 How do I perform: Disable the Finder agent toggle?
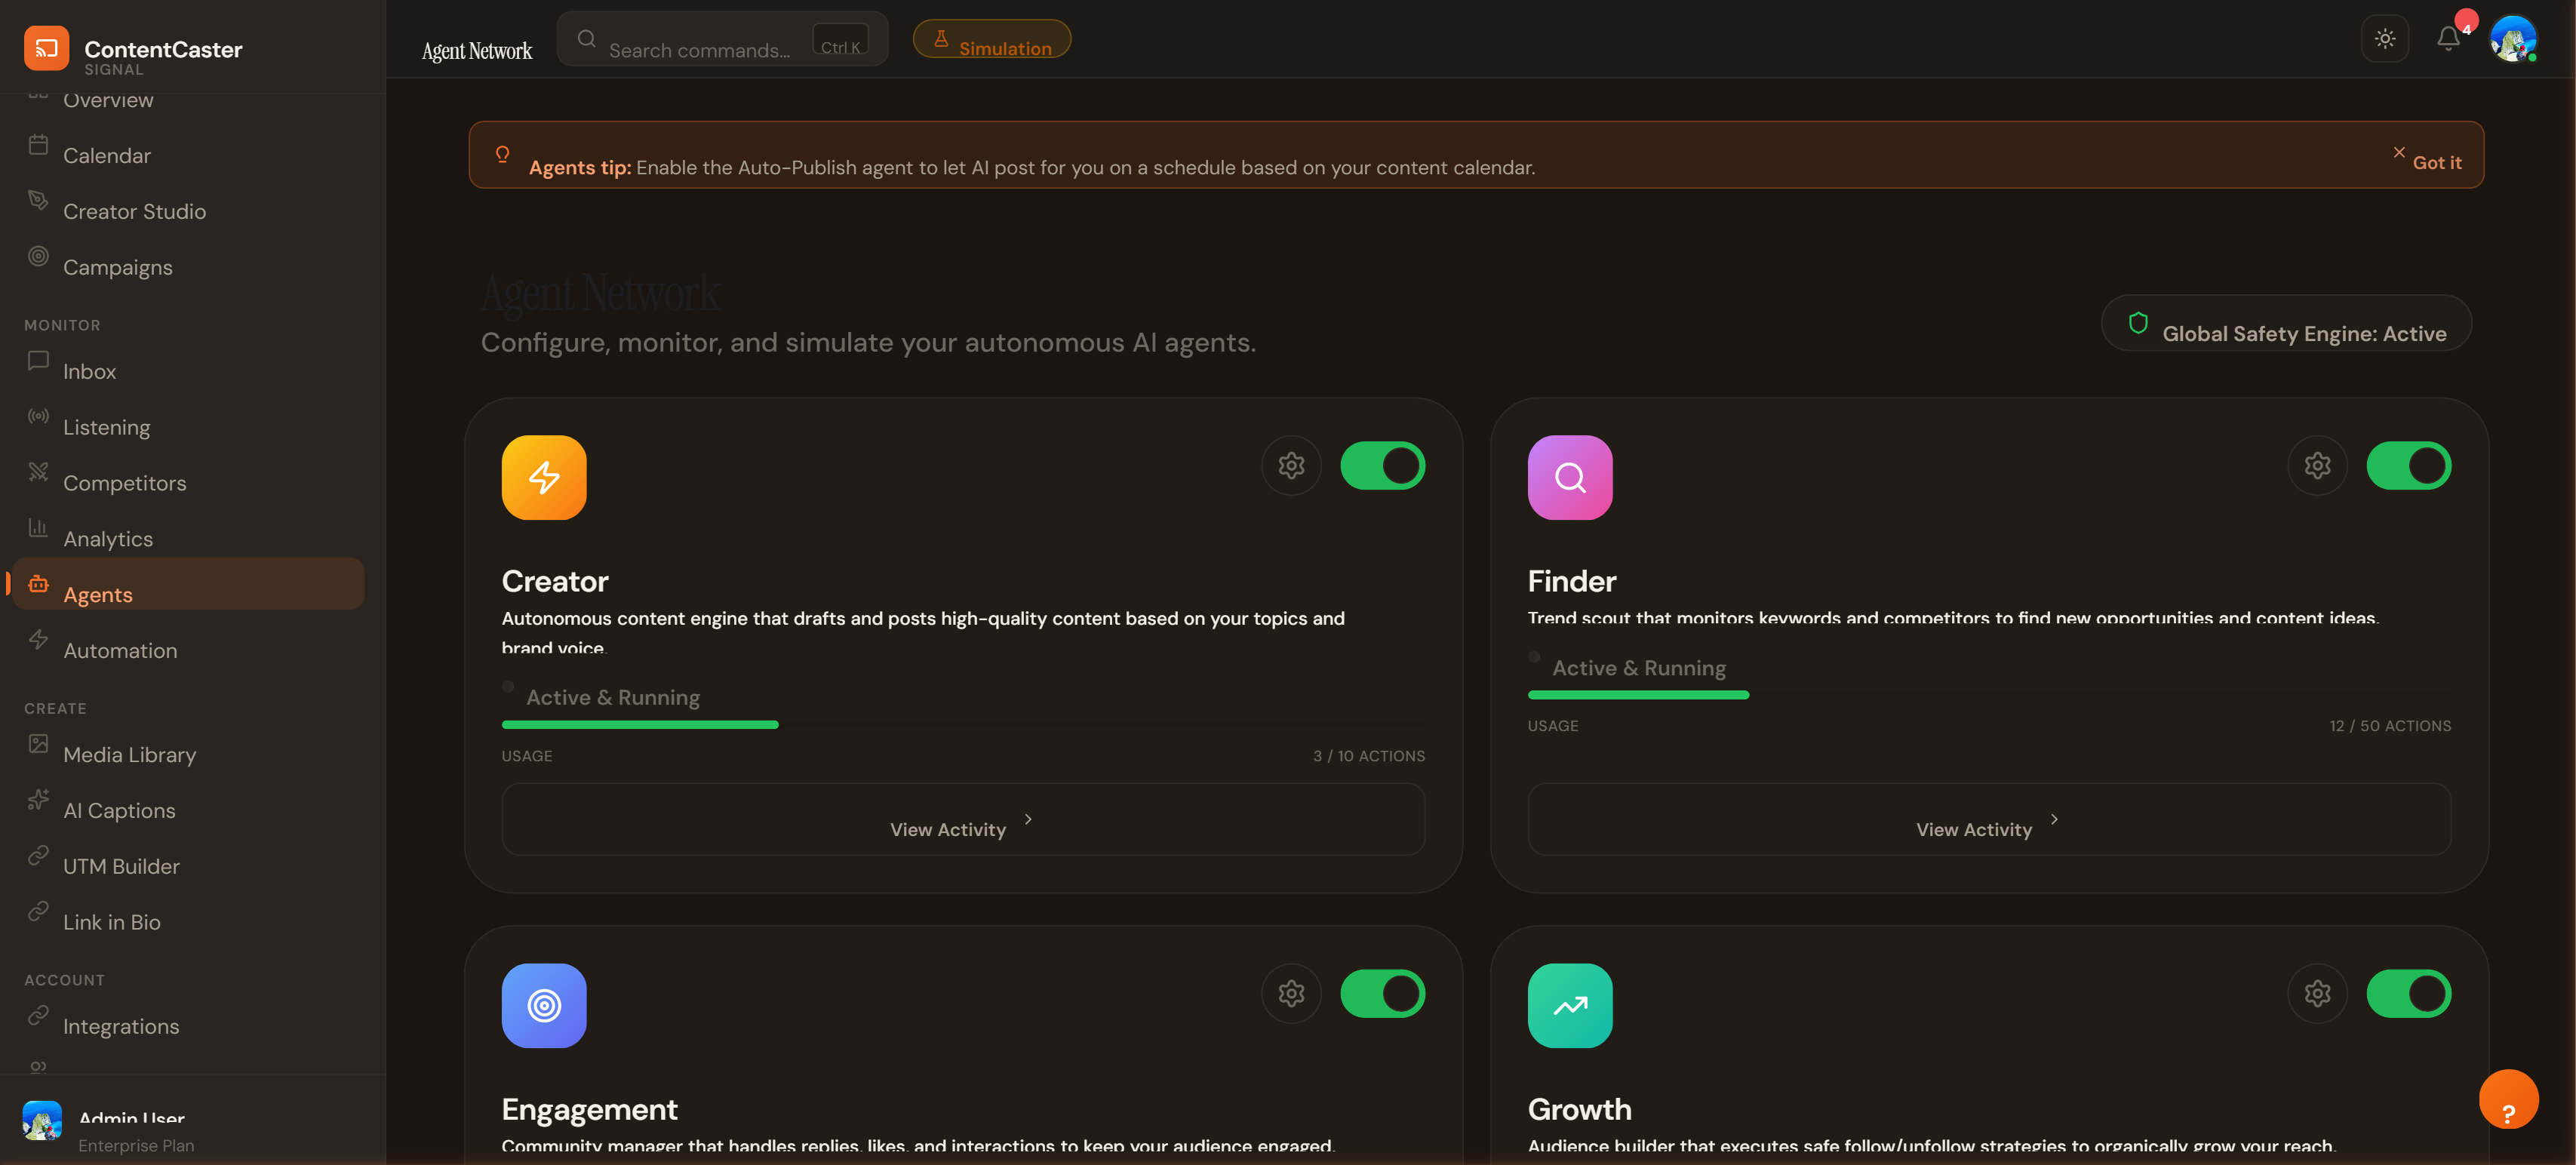2409,466
